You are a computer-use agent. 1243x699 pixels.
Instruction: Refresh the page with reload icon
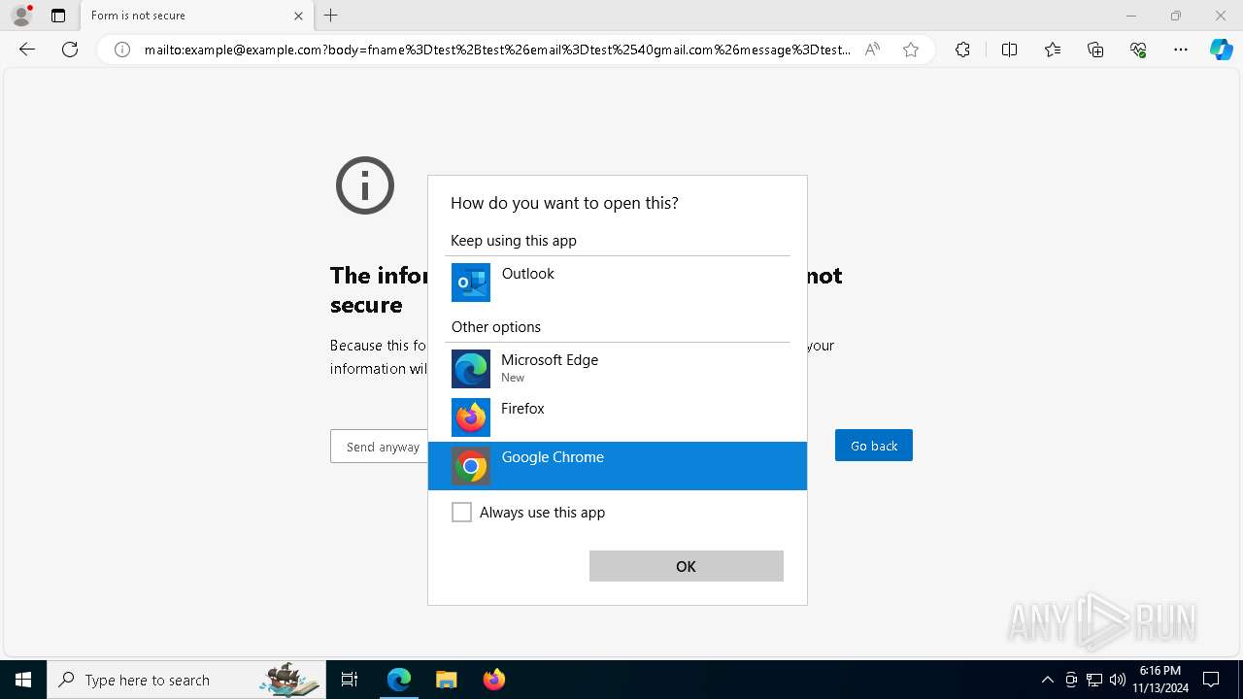pyautogui.click(x=70, y=50)
